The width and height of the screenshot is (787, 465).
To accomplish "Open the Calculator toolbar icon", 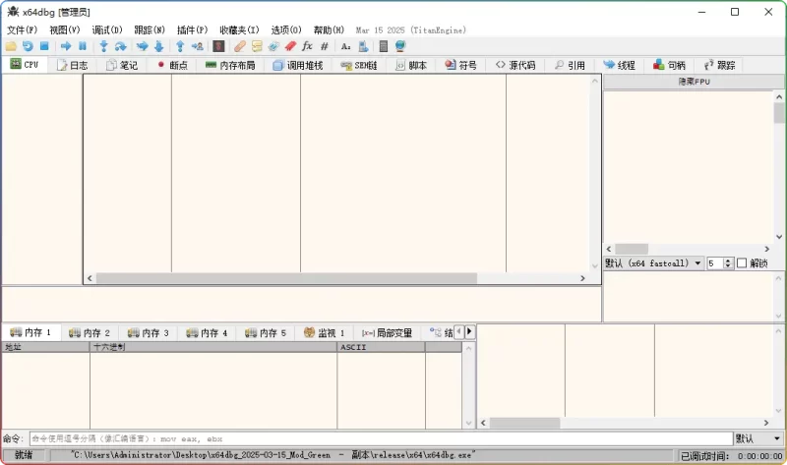I will (384, 46).
